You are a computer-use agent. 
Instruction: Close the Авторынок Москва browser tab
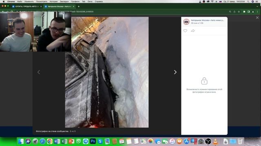click(x=73, y=6)
